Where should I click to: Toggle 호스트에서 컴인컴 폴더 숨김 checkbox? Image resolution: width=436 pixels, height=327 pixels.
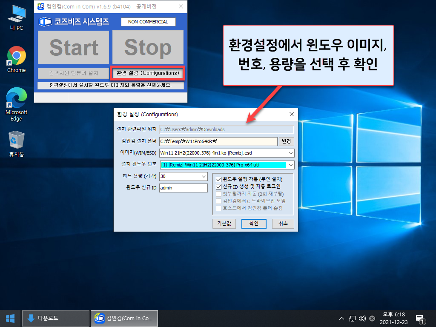[x=218, y=208]
